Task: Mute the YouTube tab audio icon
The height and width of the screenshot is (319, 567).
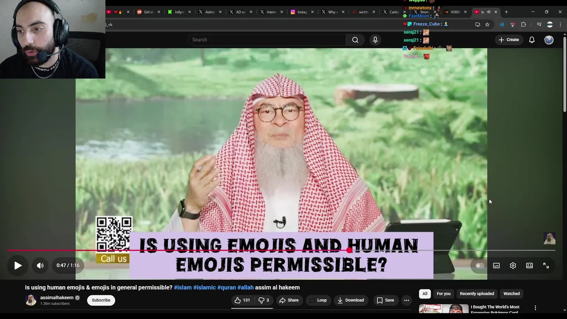Action: point(489,12)
